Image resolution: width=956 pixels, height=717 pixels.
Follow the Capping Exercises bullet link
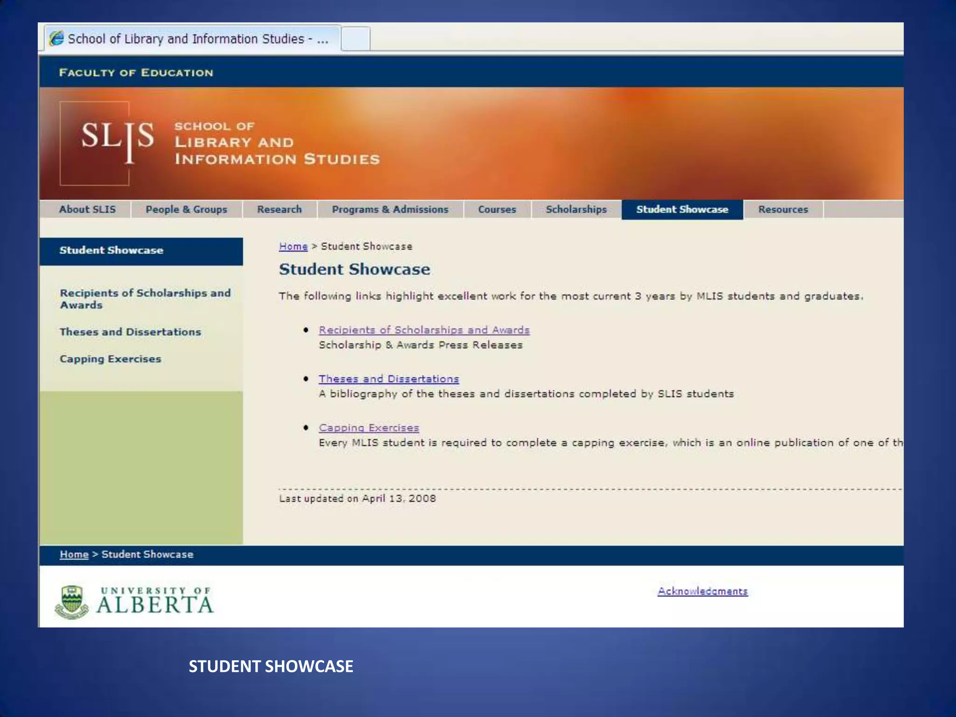pos(369,428)
